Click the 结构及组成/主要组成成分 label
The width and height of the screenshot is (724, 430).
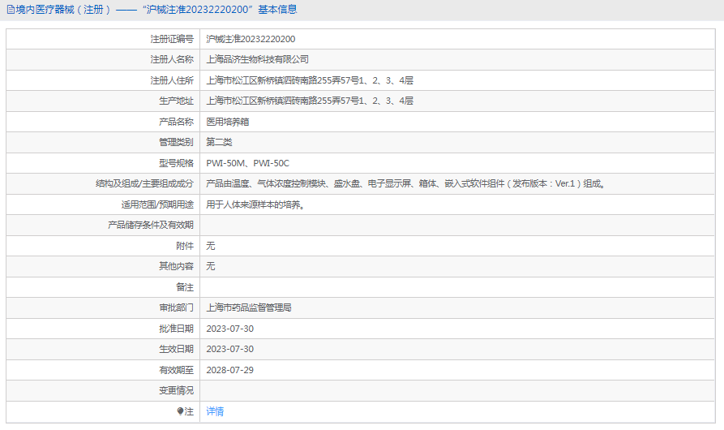pyautogui.click(x=144, y=184)
